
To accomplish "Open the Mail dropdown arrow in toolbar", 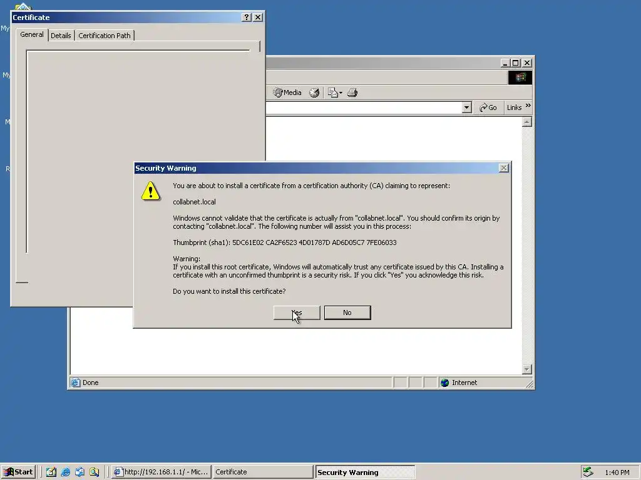I will tap(341, 92).
